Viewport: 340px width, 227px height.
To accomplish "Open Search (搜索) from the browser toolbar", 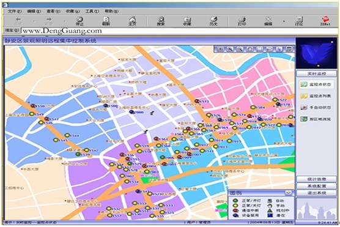I will (161, 21).
